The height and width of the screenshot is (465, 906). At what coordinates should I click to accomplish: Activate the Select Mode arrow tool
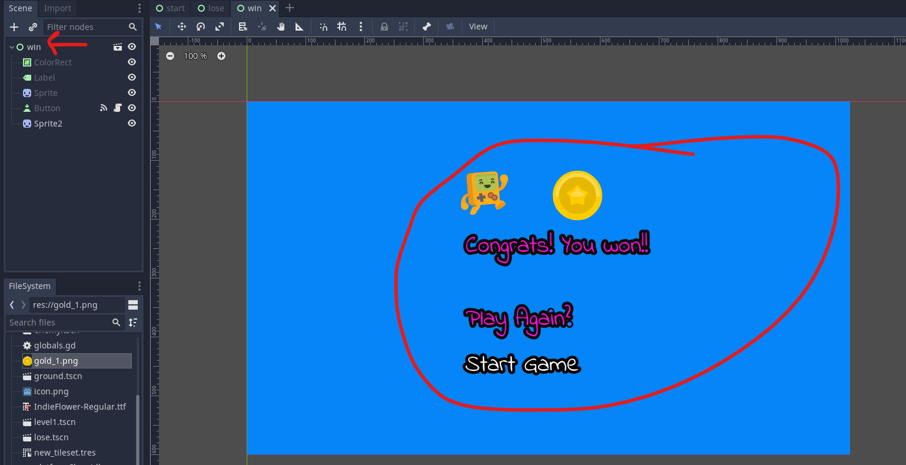(x=158, y=26)
